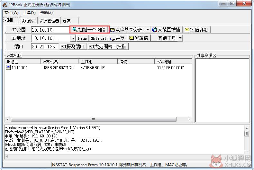
Task: Switch to the 好友 tab
Action: [x=70, y=21]
